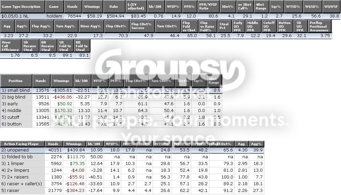Screen dimensions: 341x195
Task: Select the '4) 2+ limpers' row
Action: click(132, 170)
